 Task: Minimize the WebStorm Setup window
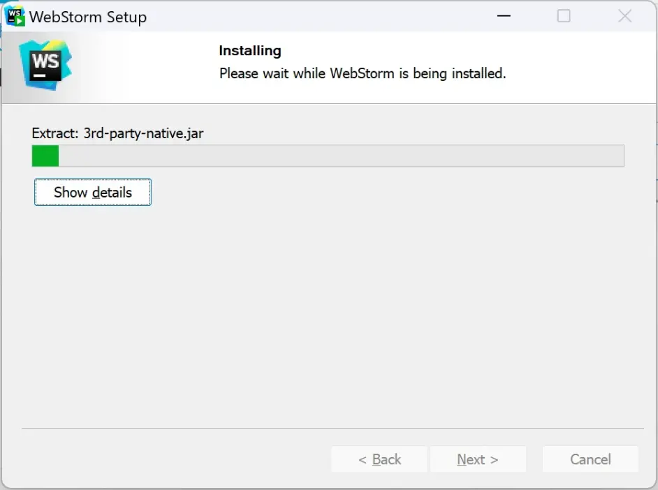503,16
